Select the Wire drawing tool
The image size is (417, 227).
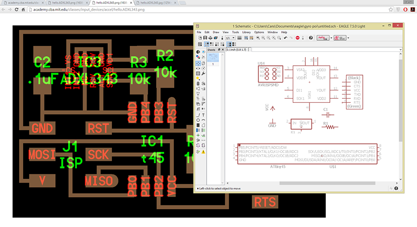pos(198,115)
